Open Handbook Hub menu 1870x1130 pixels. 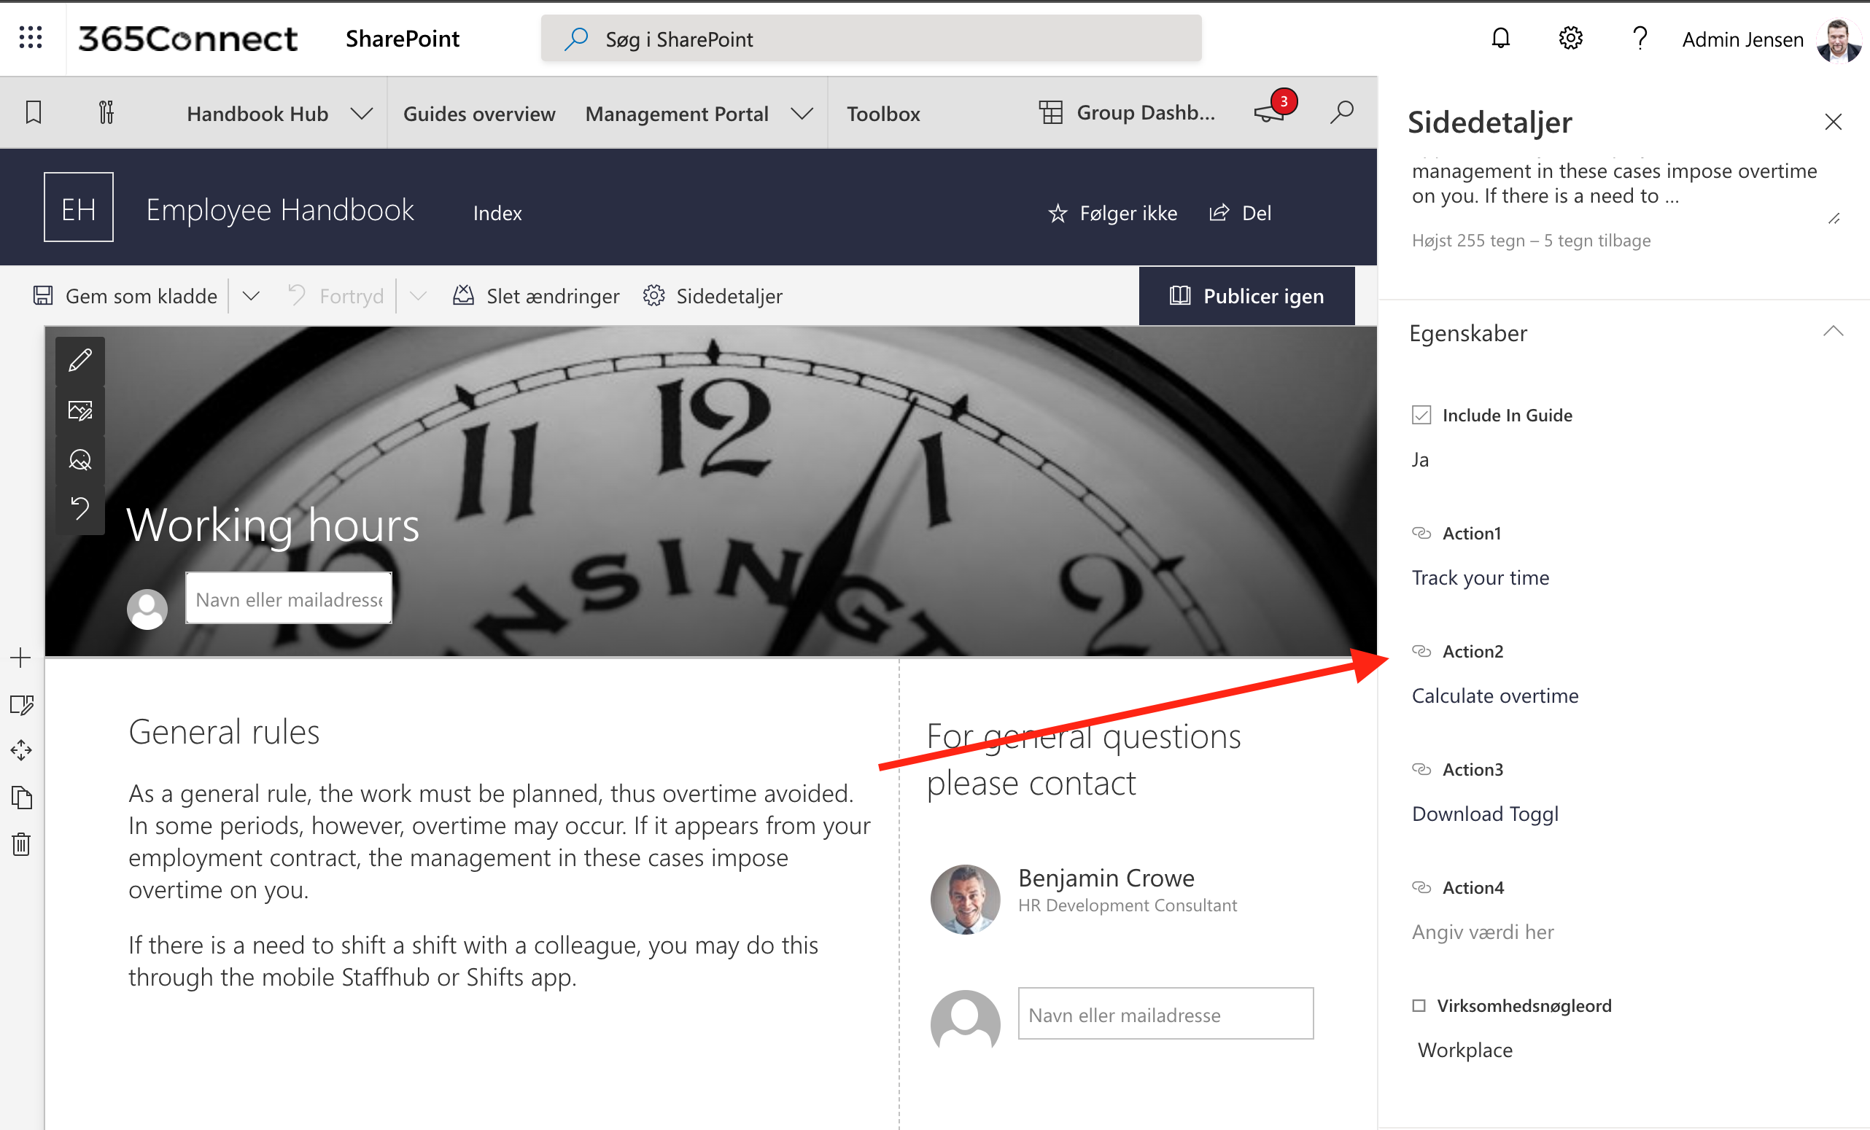(257, 114)
